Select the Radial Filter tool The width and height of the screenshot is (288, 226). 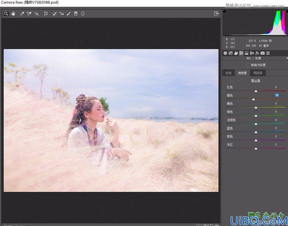[x=83, y=14]
